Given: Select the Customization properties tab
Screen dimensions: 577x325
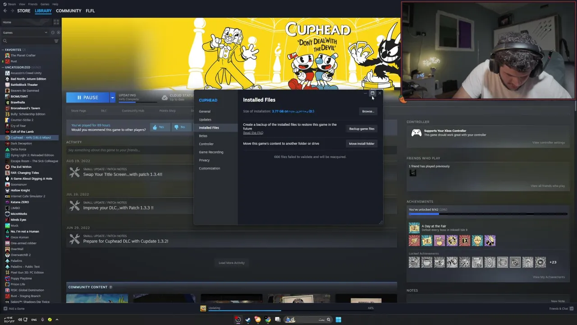Looking at the screenshot, I should click(x=215, y=168).
